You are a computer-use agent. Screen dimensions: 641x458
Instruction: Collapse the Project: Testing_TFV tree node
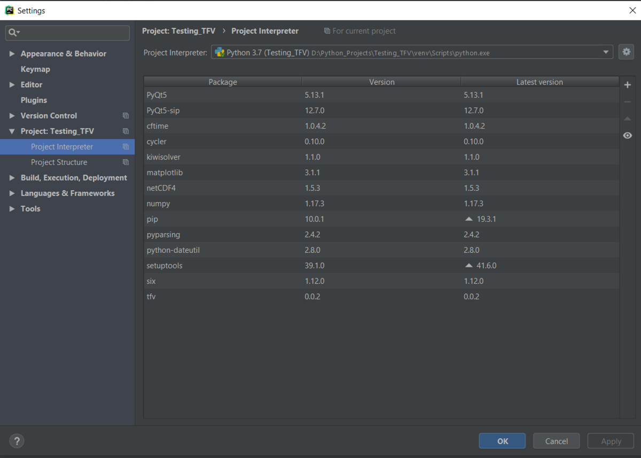(12, 131)
